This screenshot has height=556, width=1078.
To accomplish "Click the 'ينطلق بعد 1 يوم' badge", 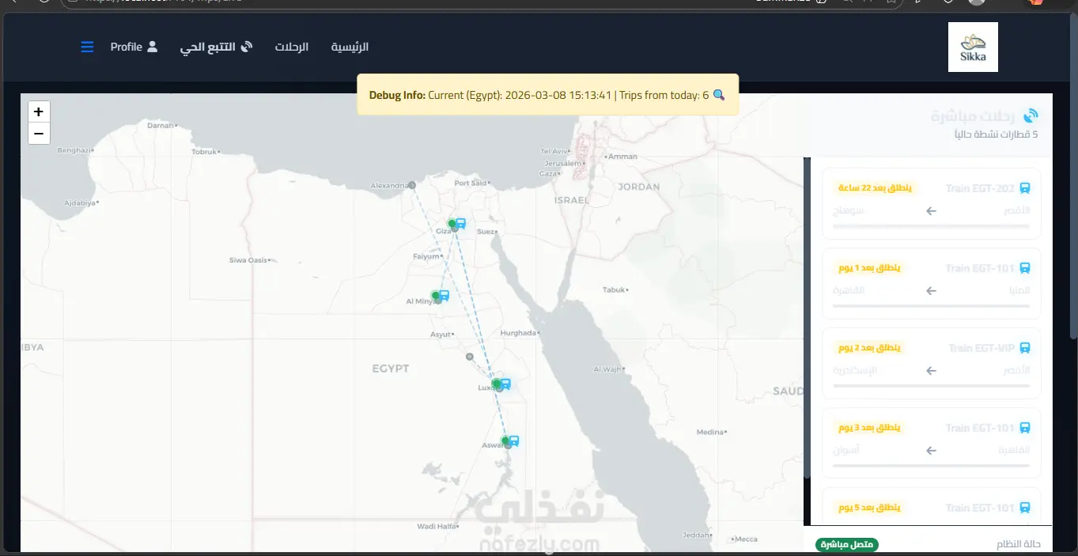I will [869, 268].
